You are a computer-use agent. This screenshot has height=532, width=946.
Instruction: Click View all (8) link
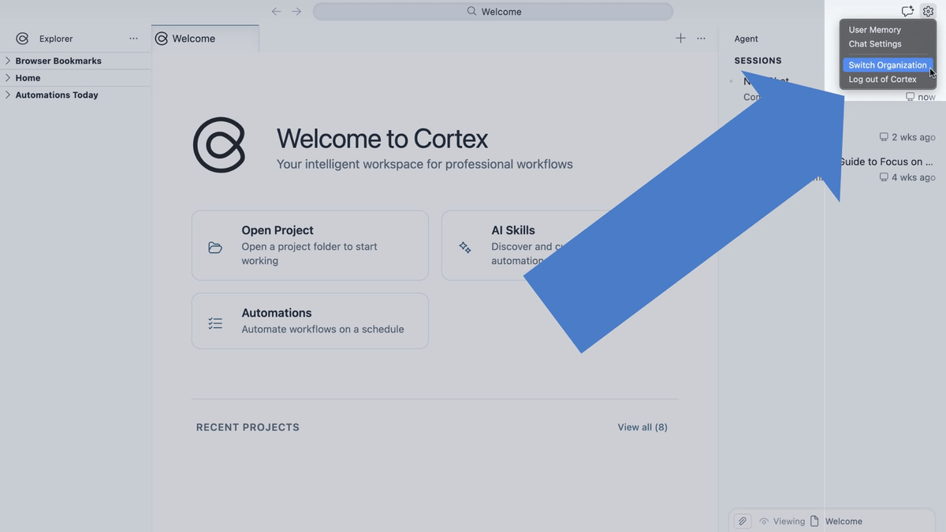tap(642, 427)
